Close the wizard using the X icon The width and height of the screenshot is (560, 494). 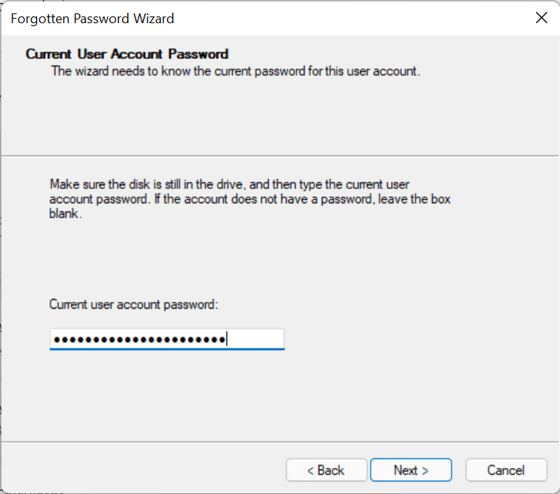[541, 17]
